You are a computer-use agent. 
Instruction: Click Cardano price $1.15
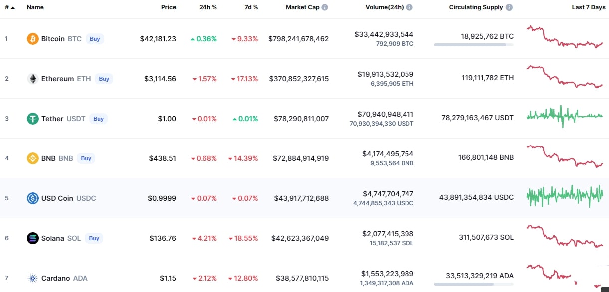pos(168,278)
